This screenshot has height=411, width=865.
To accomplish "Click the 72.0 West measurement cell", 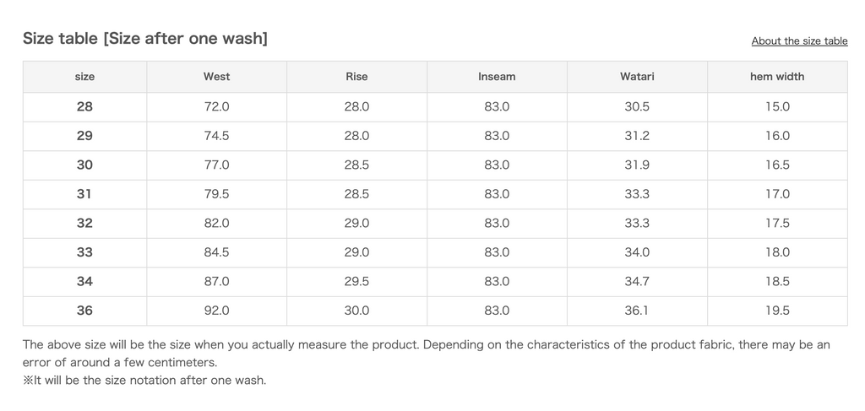I will point(216,107).
